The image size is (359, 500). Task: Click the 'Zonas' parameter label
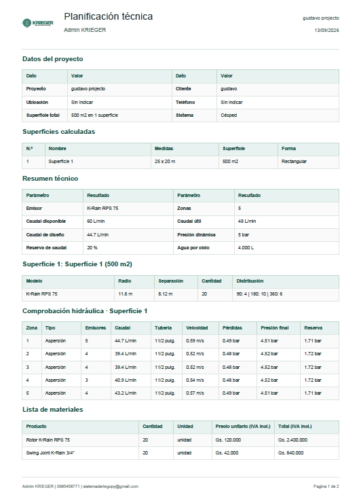tap(184, 209)
